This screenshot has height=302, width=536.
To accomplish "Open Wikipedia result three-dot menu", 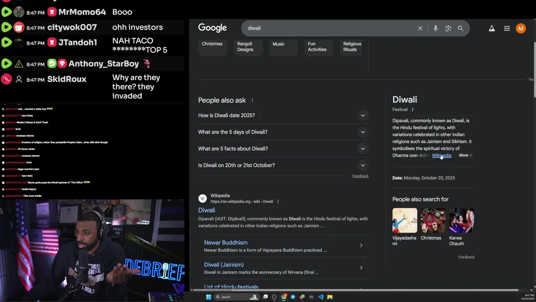I will 278,201.
